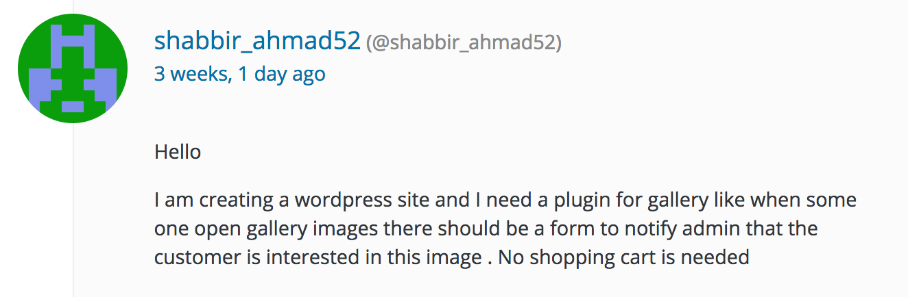Screen dimensions: 908x297
Task: Click the "Hello" greeting text
Action: tap(178, 151)
